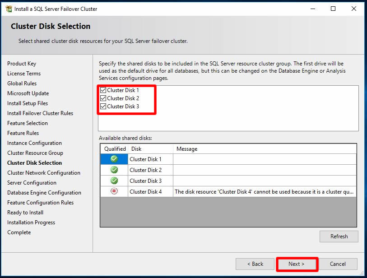Go back with the Back button
Screen dimensions: 367x278
point(255,264)
